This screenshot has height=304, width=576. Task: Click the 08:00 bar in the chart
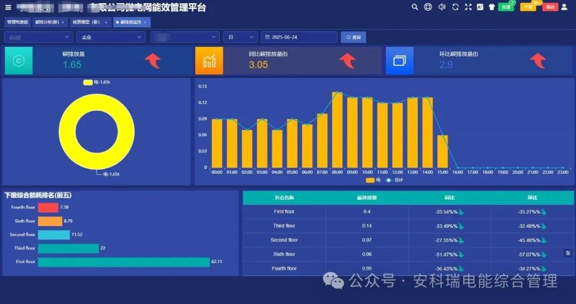(x=337, y=130)
